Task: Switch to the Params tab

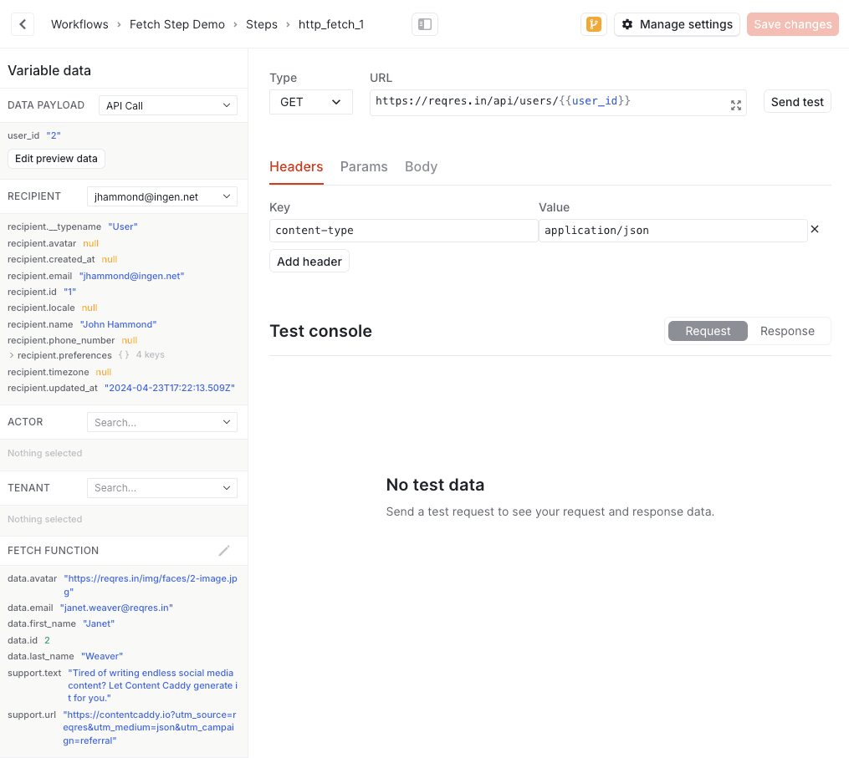Action: coord(364,166)
